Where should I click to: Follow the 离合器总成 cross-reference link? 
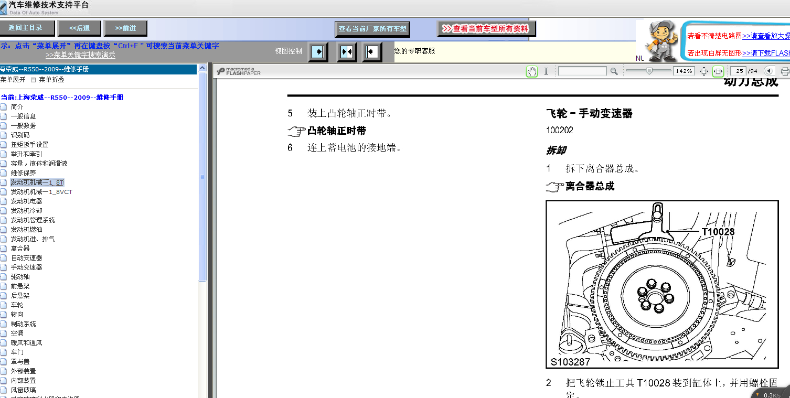[x=590, y=186]
